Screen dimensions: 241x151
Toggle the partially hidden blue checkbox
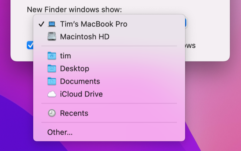pos(30,45)
